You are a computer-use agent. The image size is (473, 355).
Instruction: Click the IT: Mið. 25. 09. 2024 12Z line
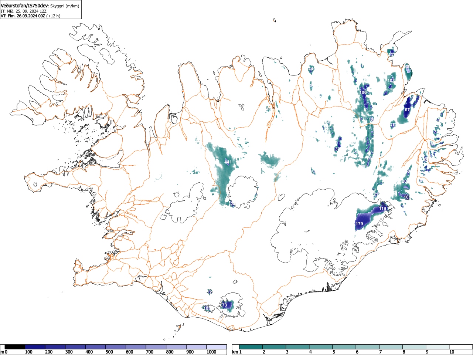[24, 11]
